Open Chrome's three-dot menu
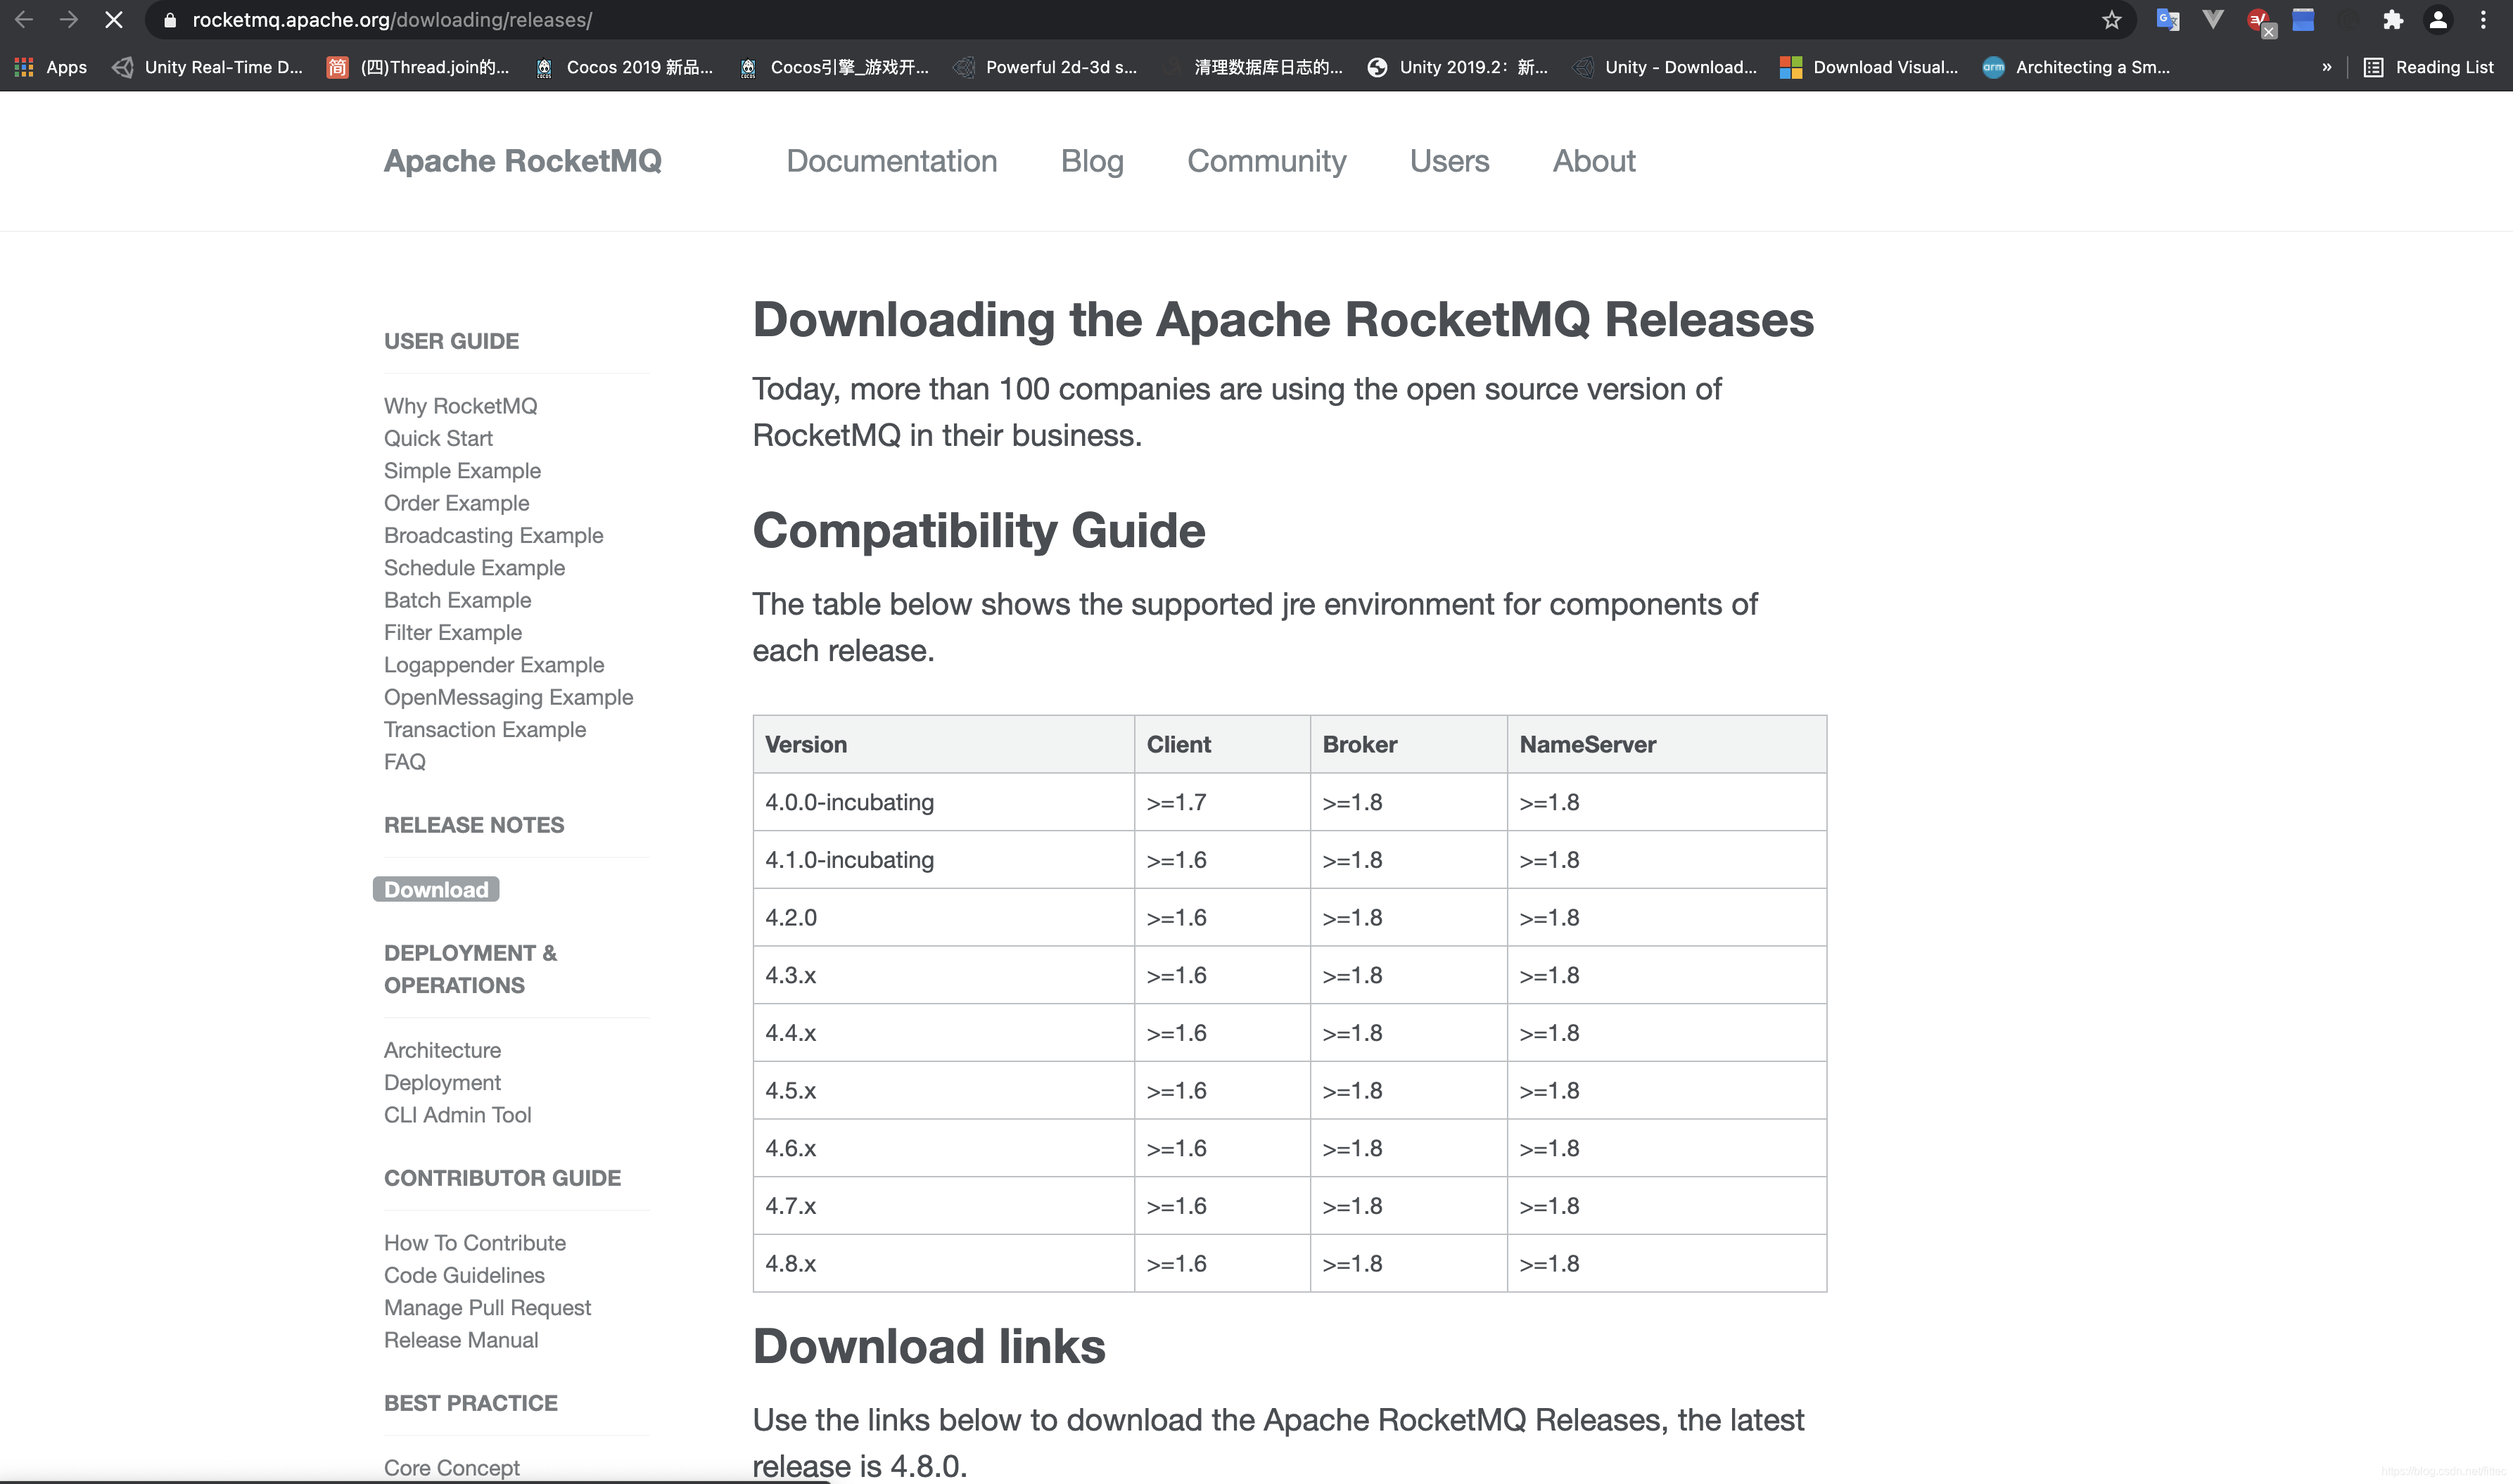The height and width of the screenshot is (1484, 2513). (2483, 20)
